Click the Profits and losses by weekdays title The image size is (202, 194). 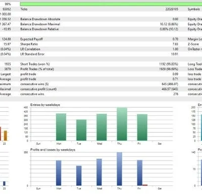[53, 150]
